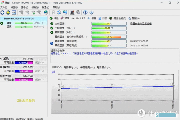Image resolution: width=180 pixels, height=120 pixels.
Task: Click the 最低温度 33 °C gauge
Action: click(x=109, y=45)
